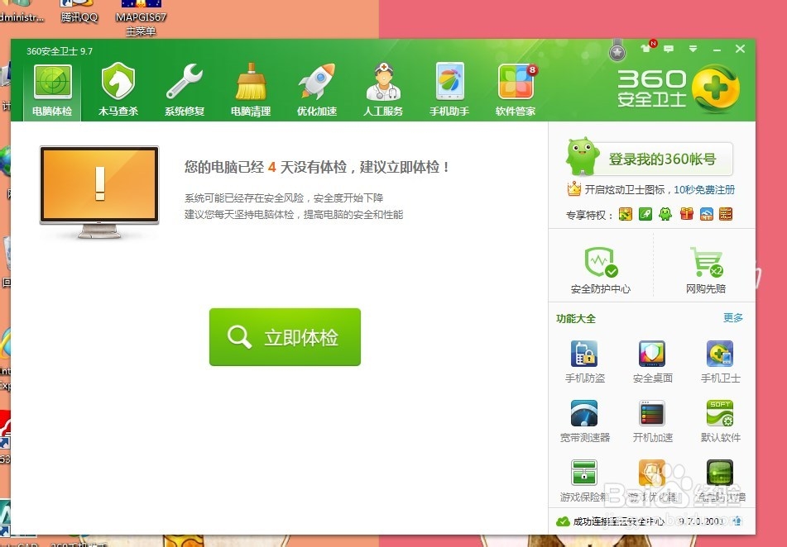Open 安全防护中心 shield icon
The image size is (787, 547).
601,269
